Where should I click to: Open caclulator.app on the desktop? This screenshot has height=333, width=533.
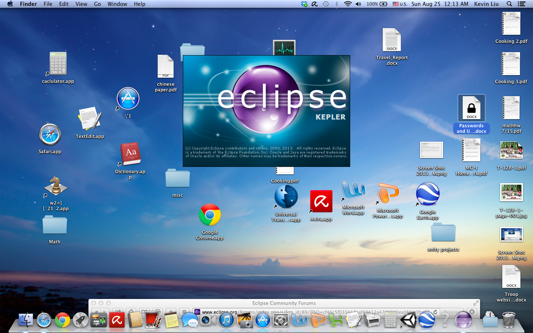[x=58, y=64]
